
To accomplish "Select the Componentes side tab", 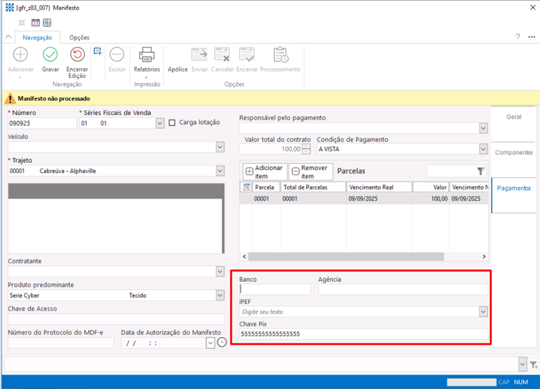I will coord(513,152).
